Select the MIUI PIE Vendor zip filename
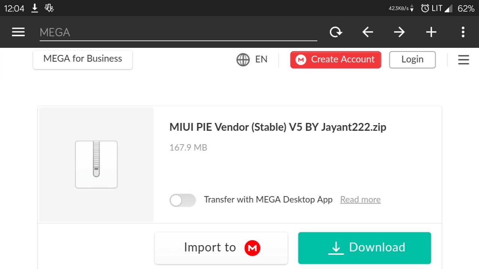Image resolution: width=479 pixels, height=269 pixels. (x=278, y=127)
